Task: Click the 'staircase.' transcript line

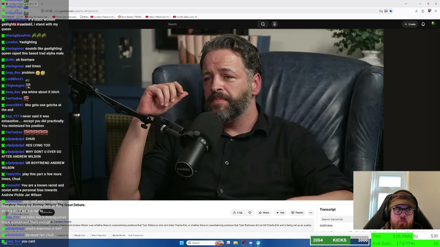Action: [x=326, y=225]
